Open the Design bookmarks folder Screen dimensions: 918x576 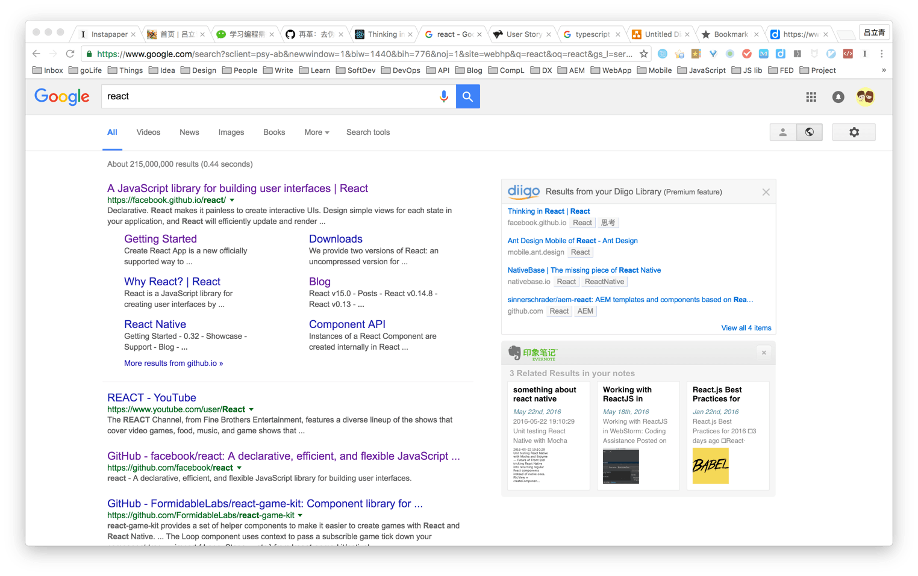coord(198,70)
